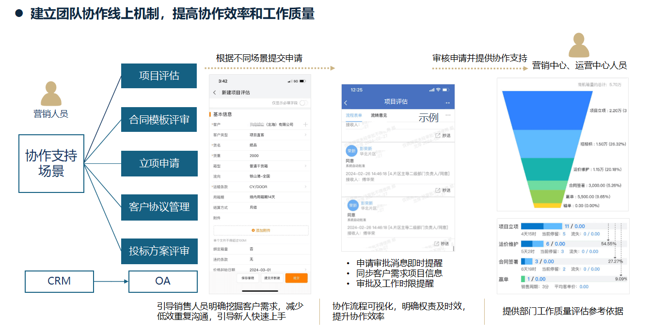This screenshot has height=334, width=648.
Task: Expand 运输条款 row chevron
Action: pyautogui.click(x=305, y=187)
